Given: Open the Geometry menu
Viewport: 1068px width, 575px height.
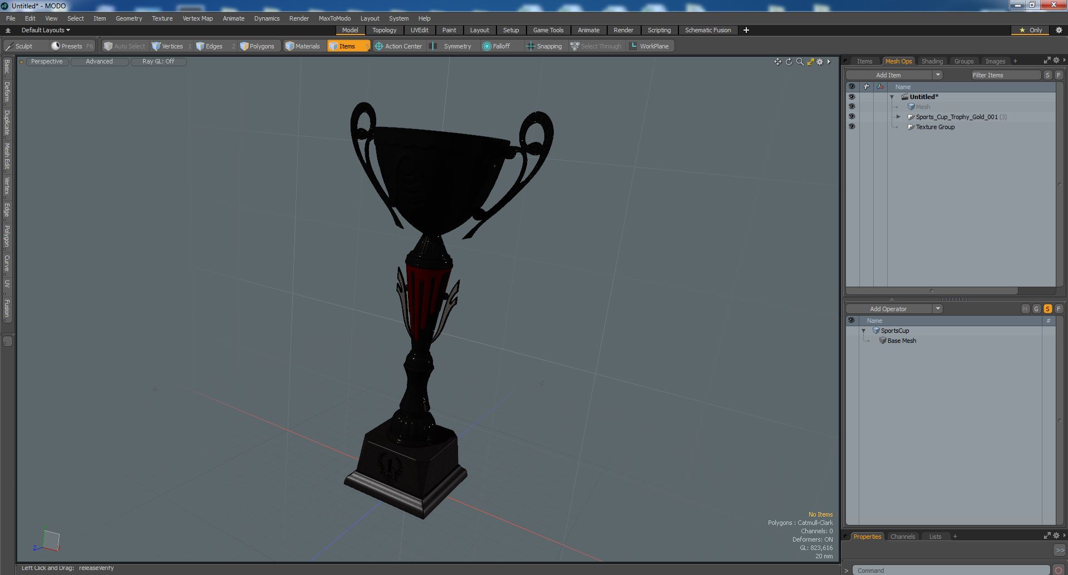Looking at the screenshot, I should tap(129, 18).
